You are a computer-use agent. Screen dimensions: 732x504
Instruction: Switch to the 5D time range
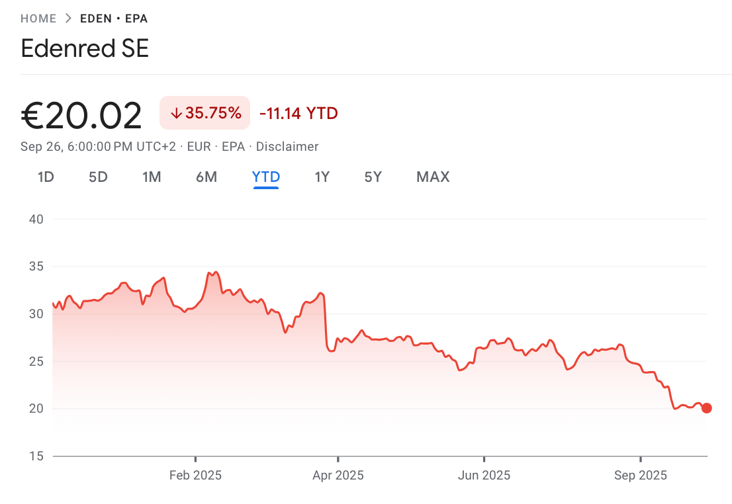tap(98, 177)
